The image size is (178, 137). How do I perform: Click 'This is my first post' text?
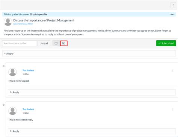click(19, 81)
